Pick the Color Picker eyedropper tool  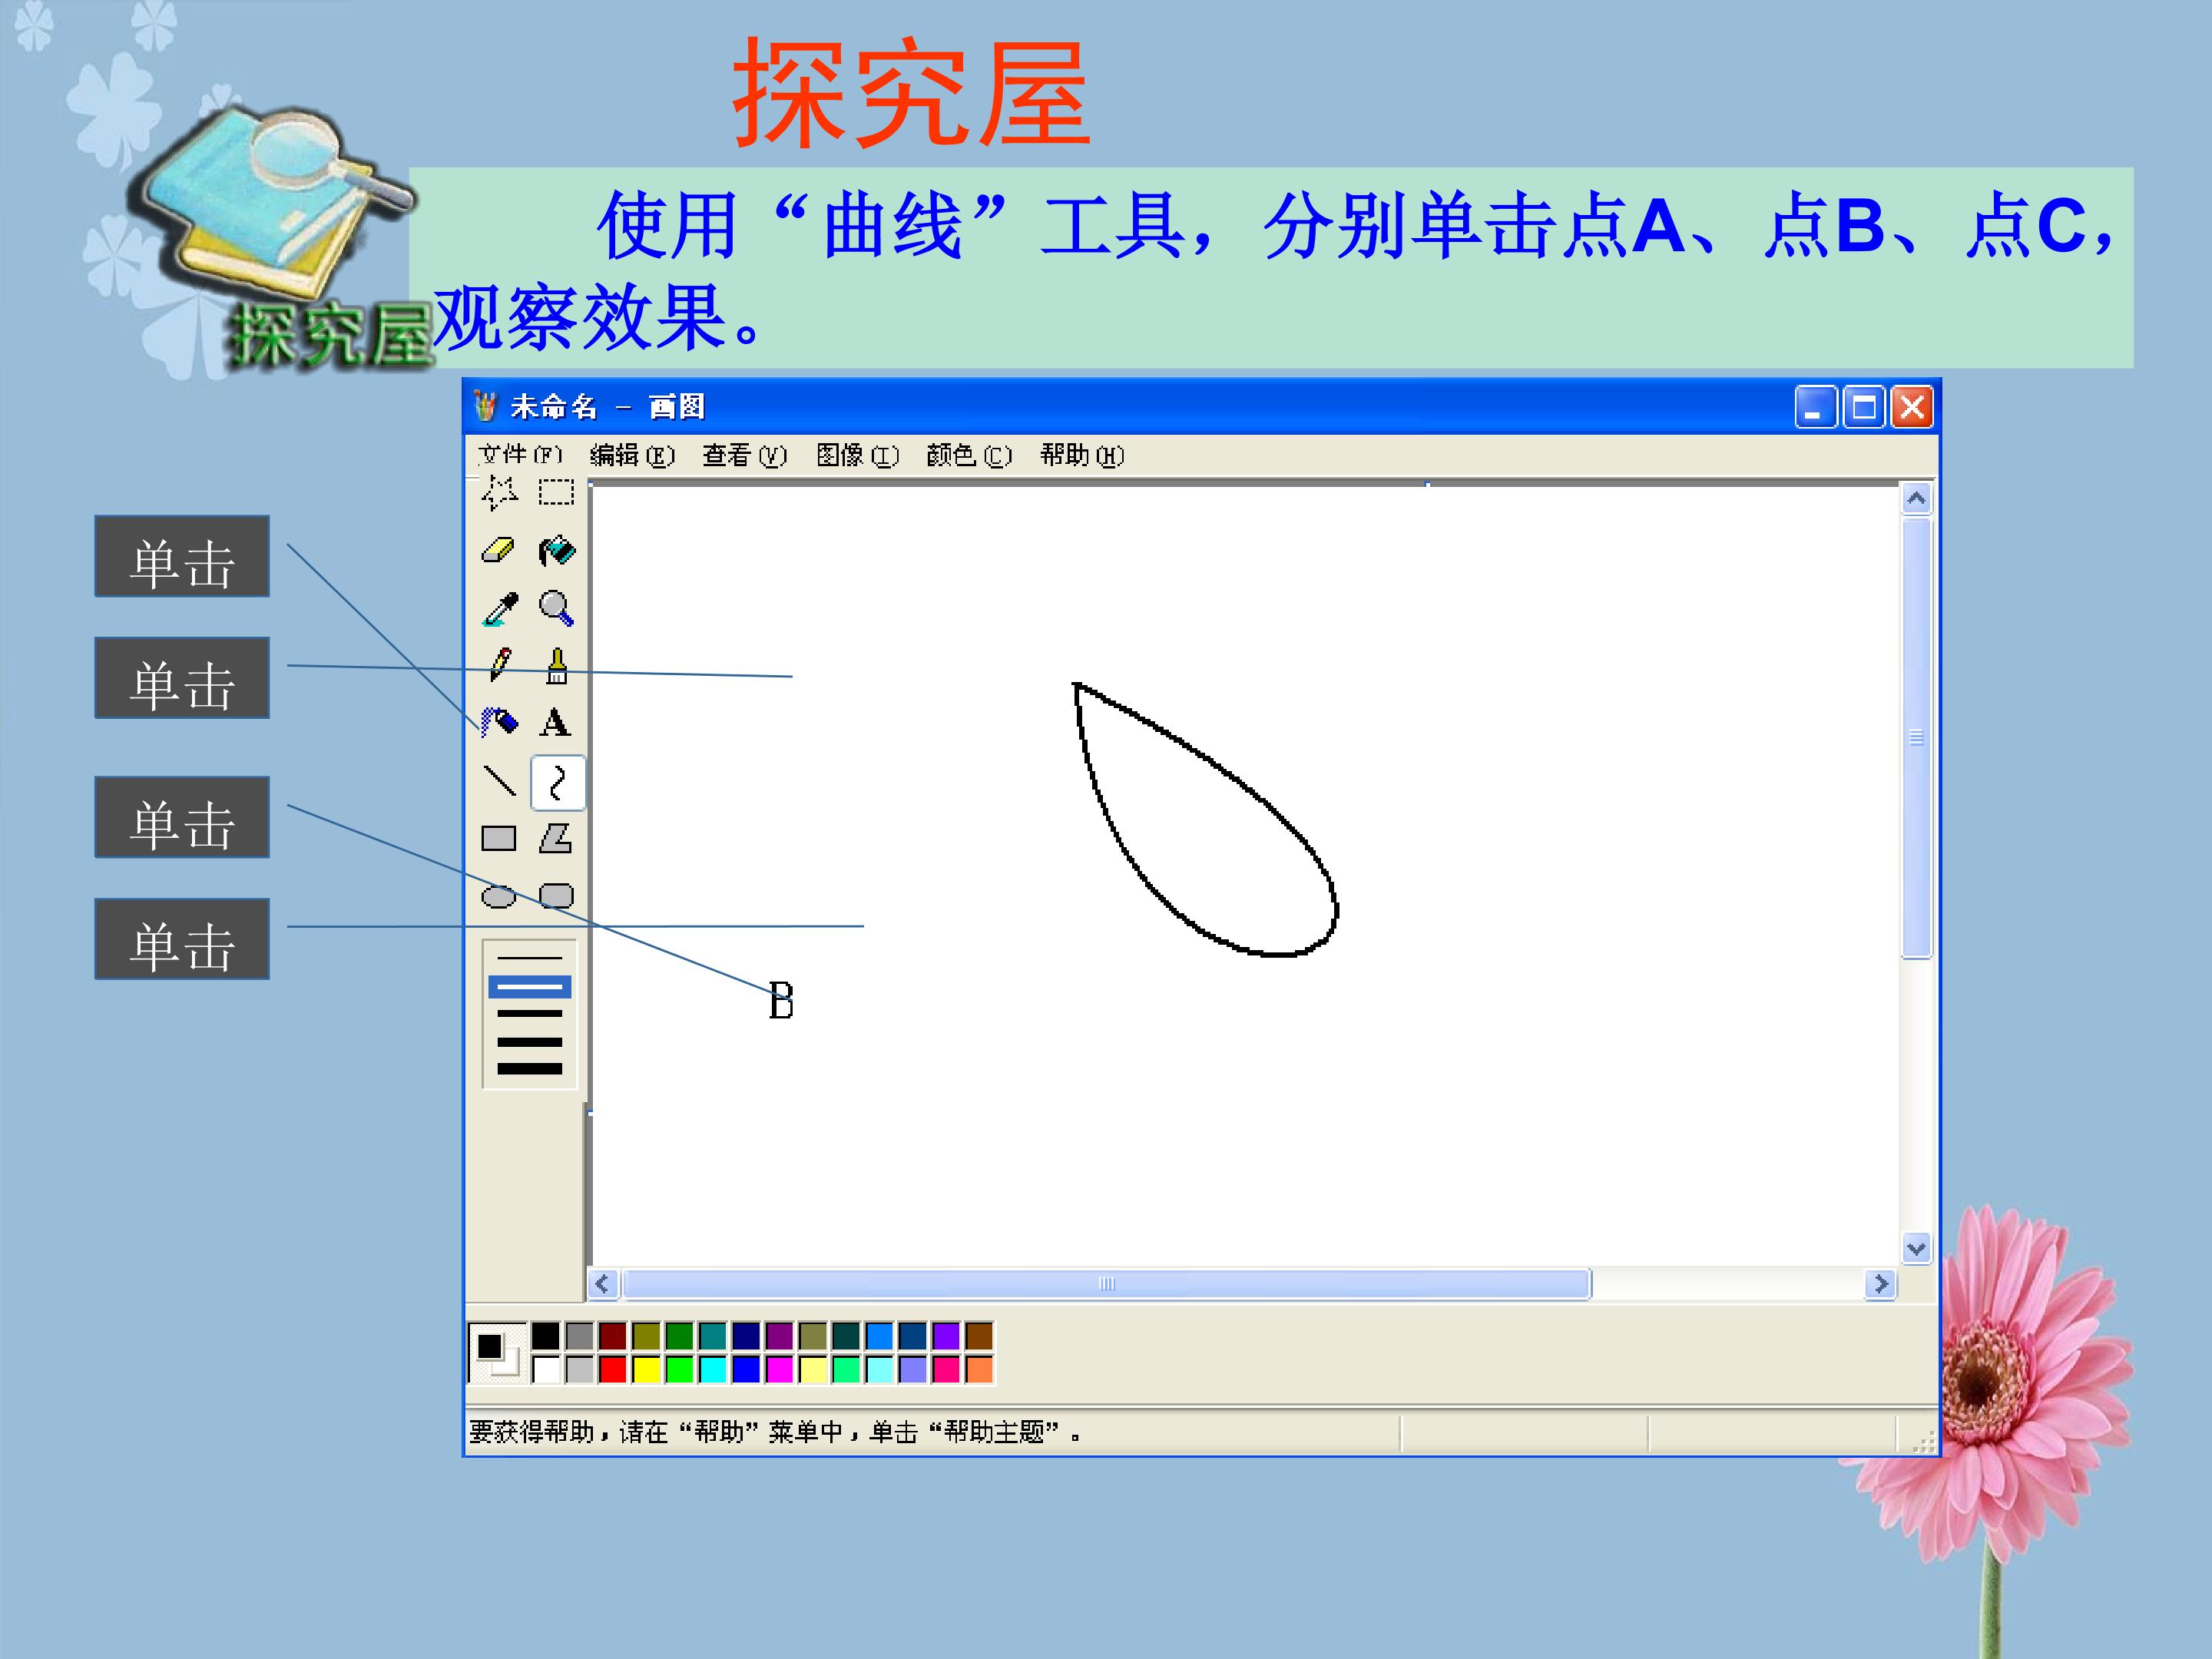[x=499, y=608]
